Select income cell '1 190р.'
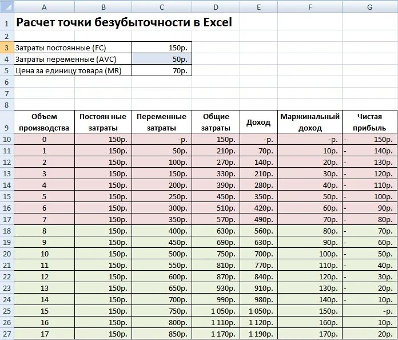 pyautogui.click(x=258, y=334)
